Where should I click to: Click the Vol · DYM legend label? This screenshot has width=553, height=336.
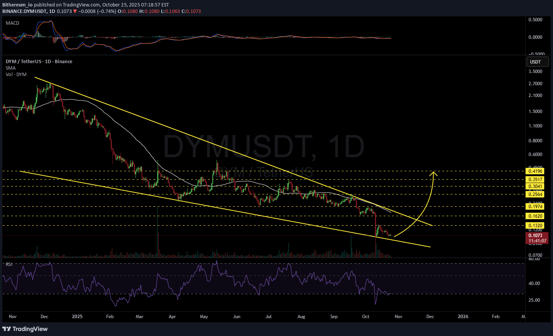[16, 75]
